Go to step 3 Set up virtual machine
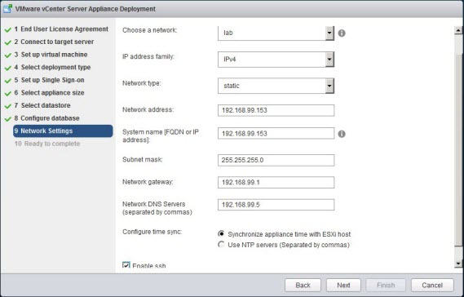This screenshot has height=297, width=464. click(x=51, y=55)
